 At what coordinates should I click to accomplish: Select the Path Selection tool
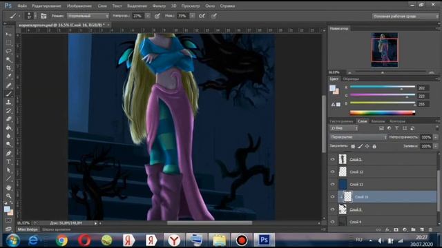[x=8, y=170]
